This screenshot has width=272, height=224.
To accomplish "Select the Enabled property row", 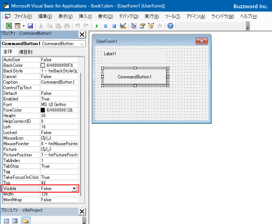I will coord(40,99).
